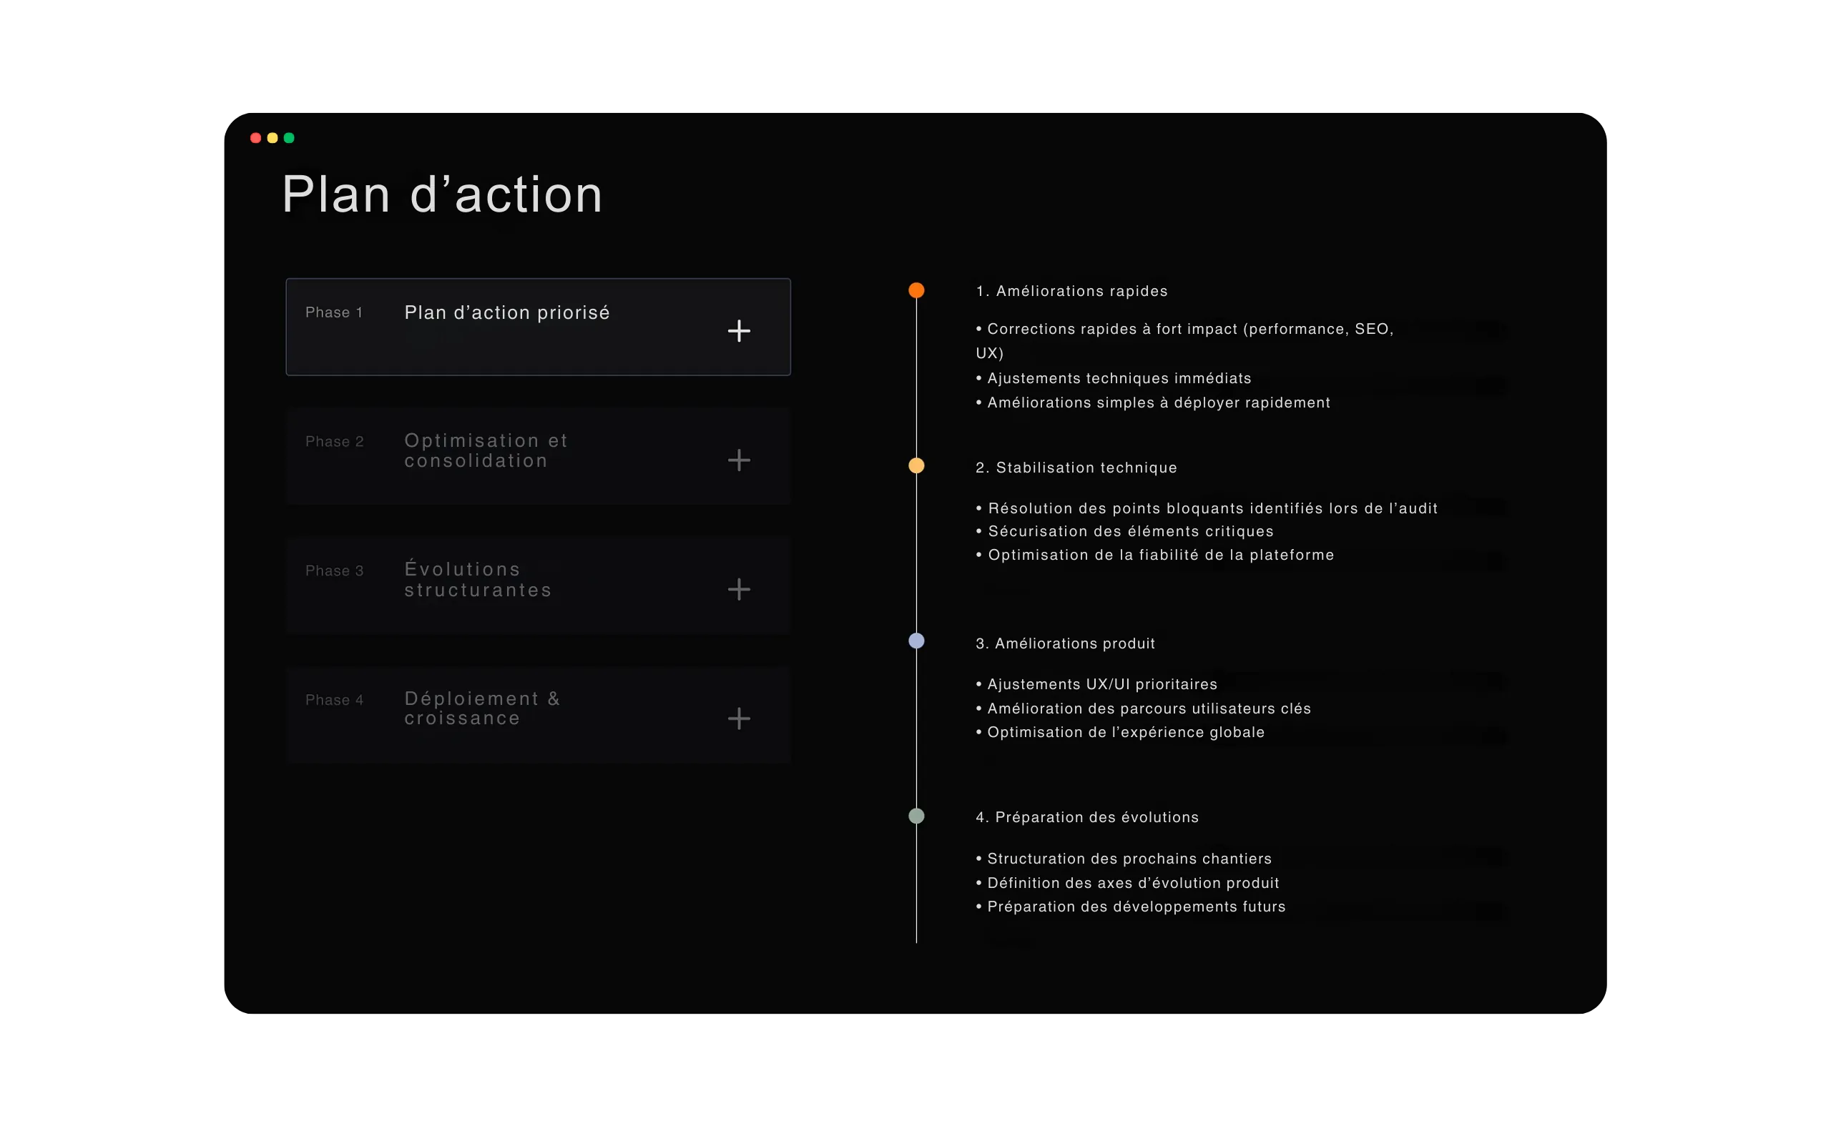Click the yellow Stabilisation technique timeline dot

pyautogui.click(x=916, y=466)
